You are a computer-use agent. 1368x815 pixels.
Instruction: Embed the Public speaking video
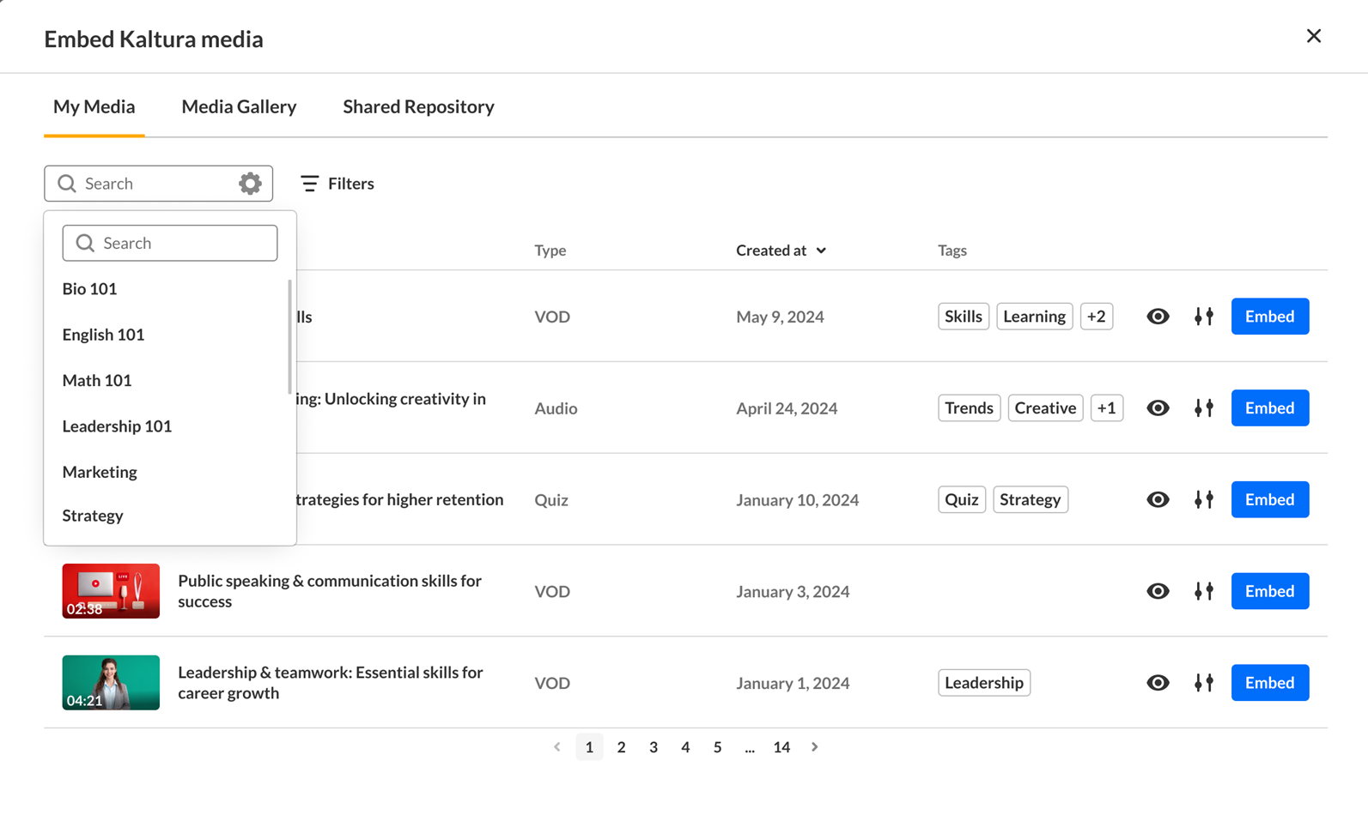click(x=1269, y=591)
